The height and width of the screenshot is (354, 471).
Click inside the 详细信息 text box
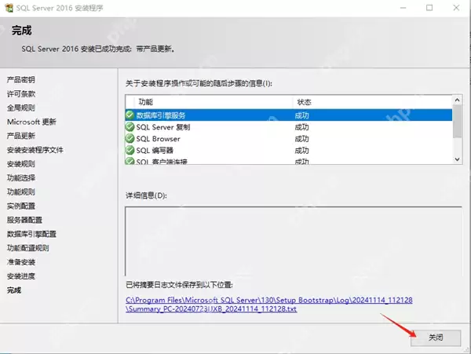294,241
